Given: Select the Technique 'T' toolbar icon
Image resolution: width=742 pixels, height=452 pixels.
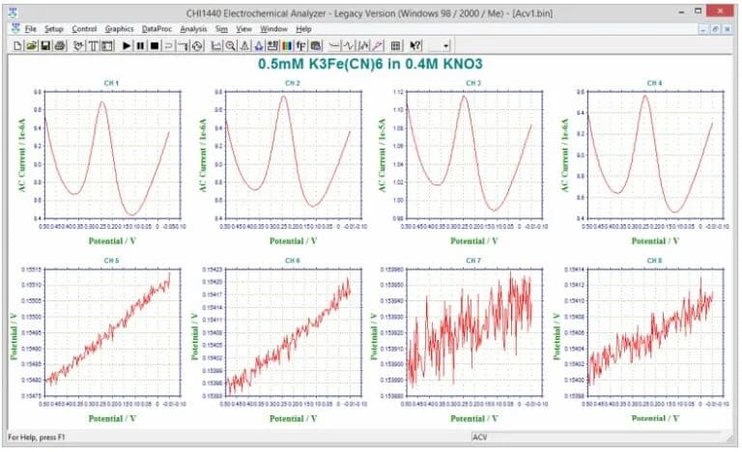Looking at the screenshot, I should point(94,45).
